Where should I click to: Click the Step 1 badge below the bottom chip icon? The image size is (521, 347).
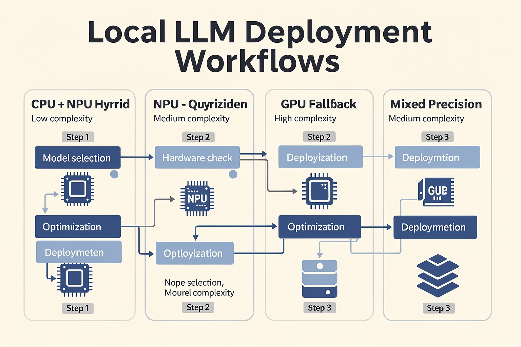(x=78, y=308)
